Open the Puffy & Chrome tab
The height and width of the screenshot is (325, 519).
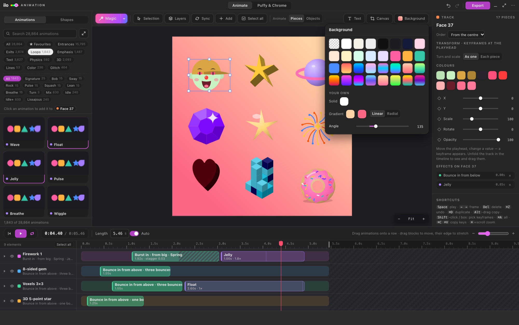(x=272, y=5)
